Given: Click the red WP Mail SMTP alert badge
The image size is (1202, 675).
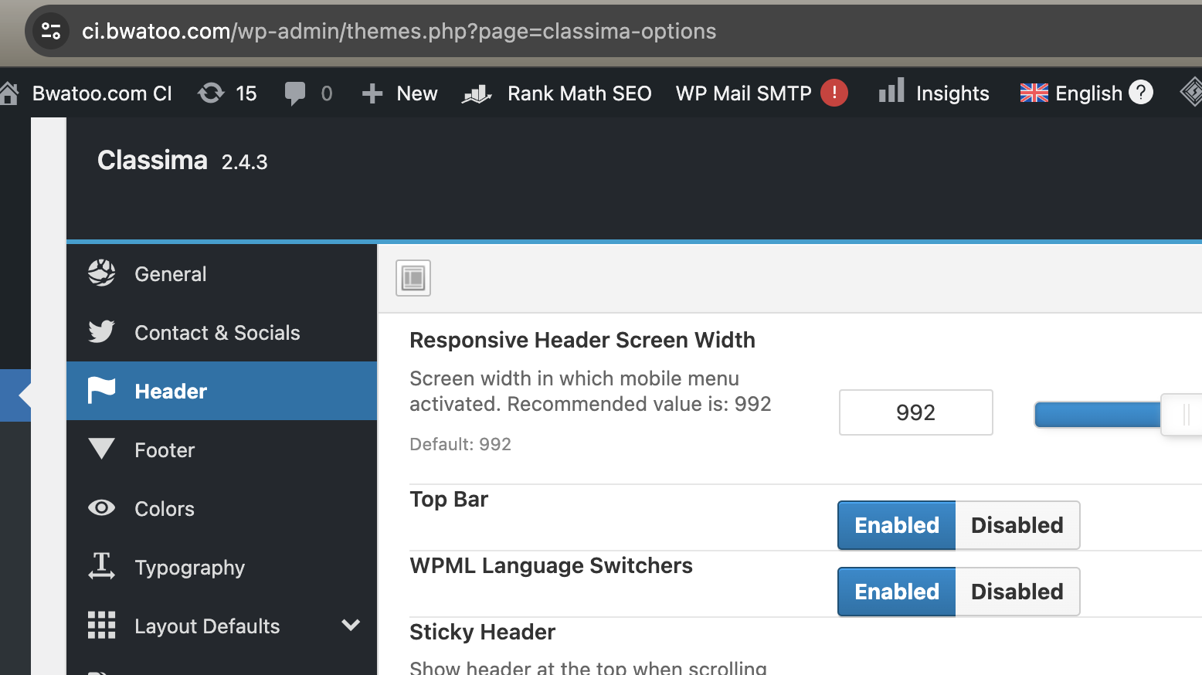Looking at the screenshot, I should tap(834, 93).
